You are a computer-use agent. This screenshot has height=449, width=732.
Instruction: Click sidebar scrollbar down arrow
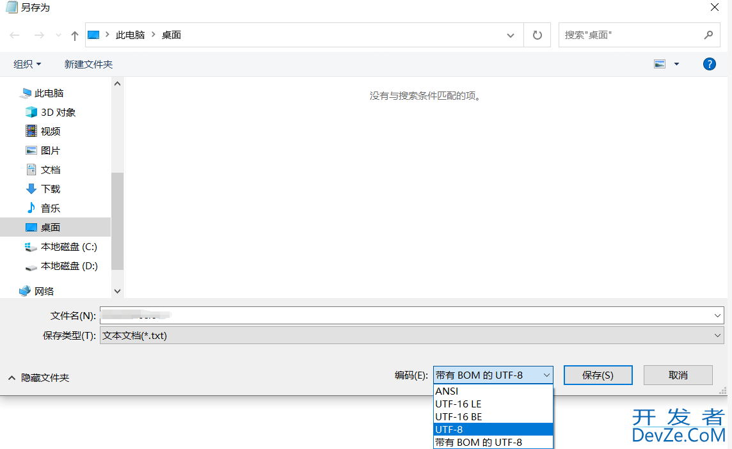118,291
